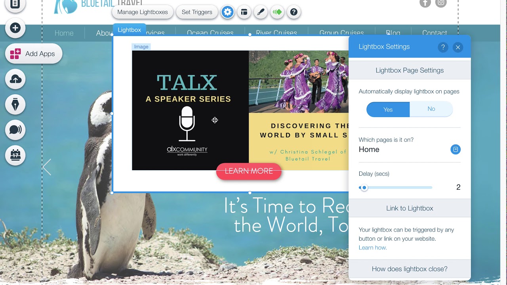
Task: Select the Lightbox label tab
Action: coord(130,30)
